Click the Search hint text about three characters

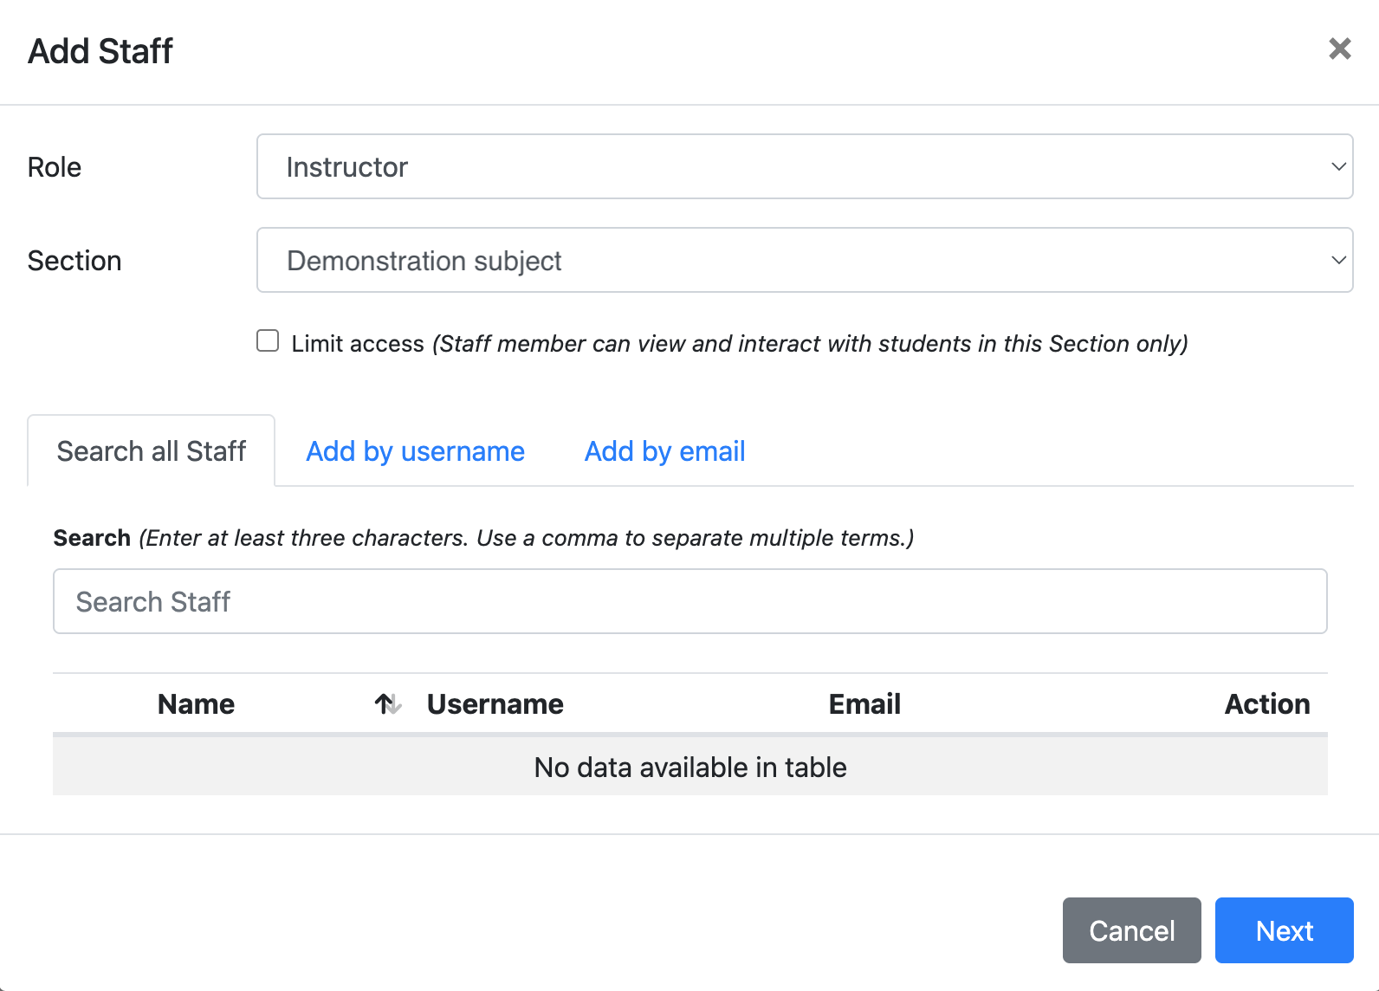pos(527,537)
